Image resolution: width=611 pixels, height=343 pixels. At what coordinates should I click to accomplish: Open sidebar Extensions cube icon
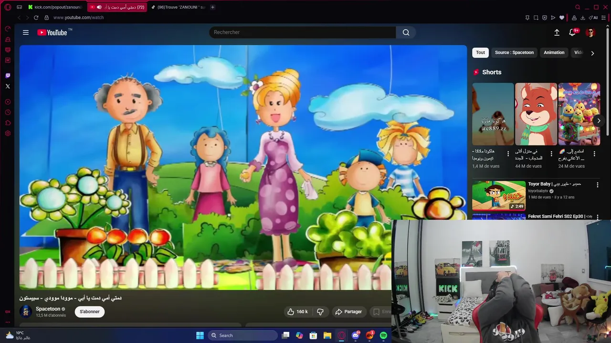(8, 123)
